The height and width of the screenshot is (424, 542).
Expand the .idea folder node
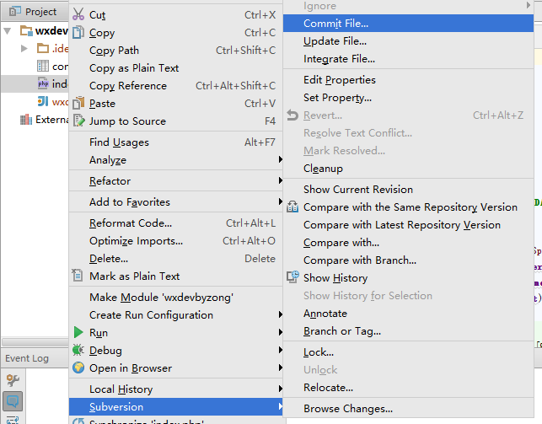24,48
